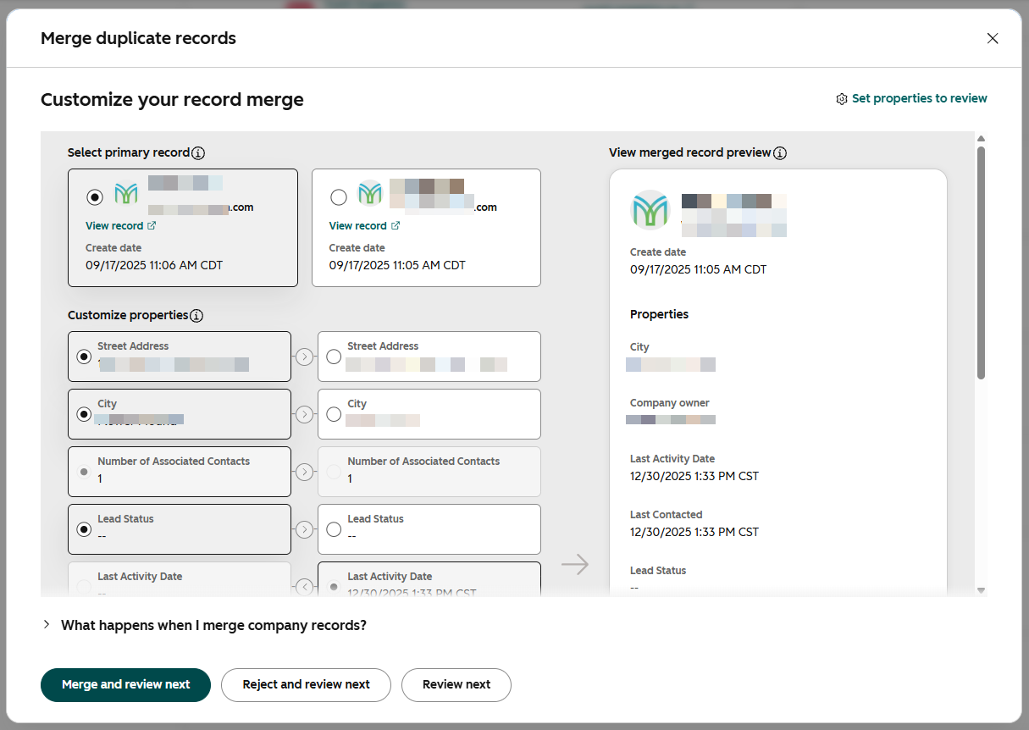Screen dimensions: 1029x730
Task: Click Merge and review next button
Action: (x=125, y=684)
